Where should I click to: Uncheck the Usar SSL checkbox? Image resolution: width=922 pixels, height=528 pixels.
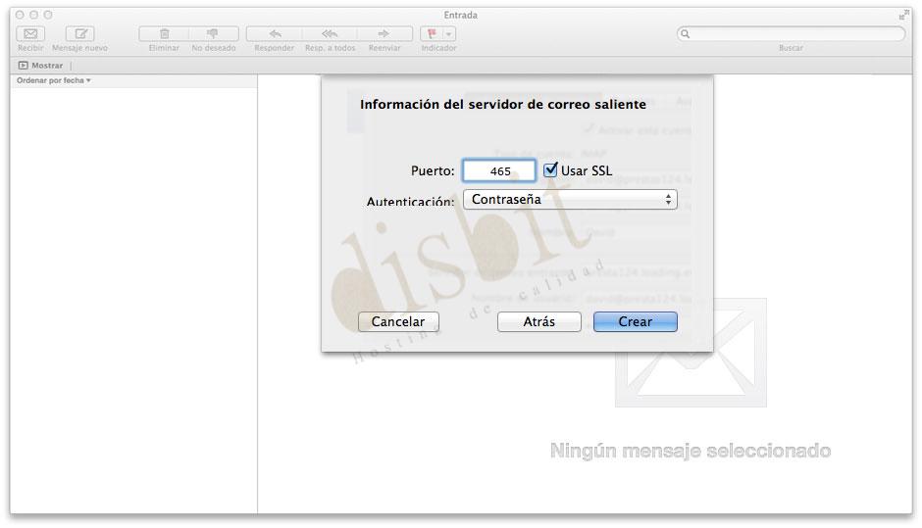click(x=550, y=170)
